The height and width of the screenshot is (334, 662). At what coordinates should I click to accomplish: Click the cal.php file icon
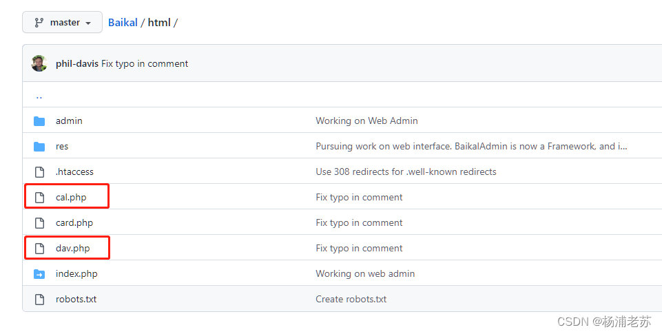(x=39, y=197)
